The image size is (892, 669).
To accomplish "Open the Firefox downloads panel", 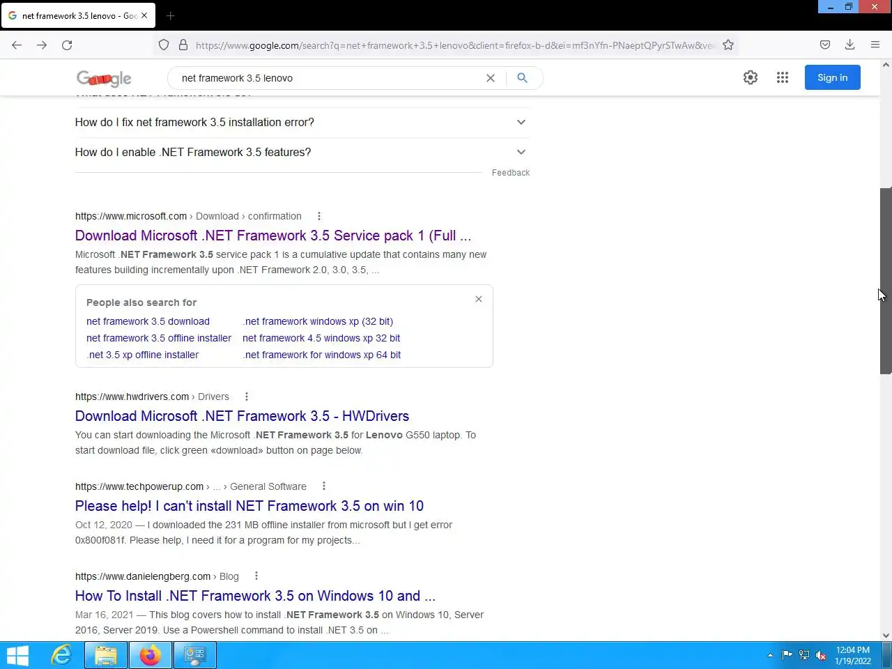I will (850, 45).
